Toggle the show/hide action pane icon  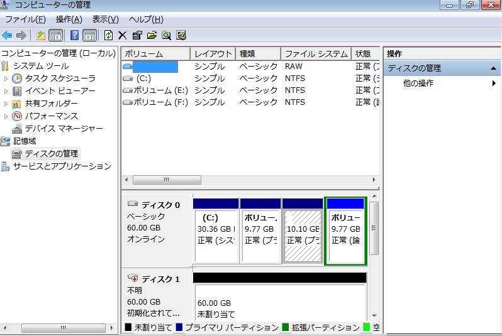click(89, 35)
